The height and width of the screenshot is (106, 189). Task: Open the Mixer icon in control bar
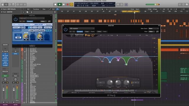point(21,5)
